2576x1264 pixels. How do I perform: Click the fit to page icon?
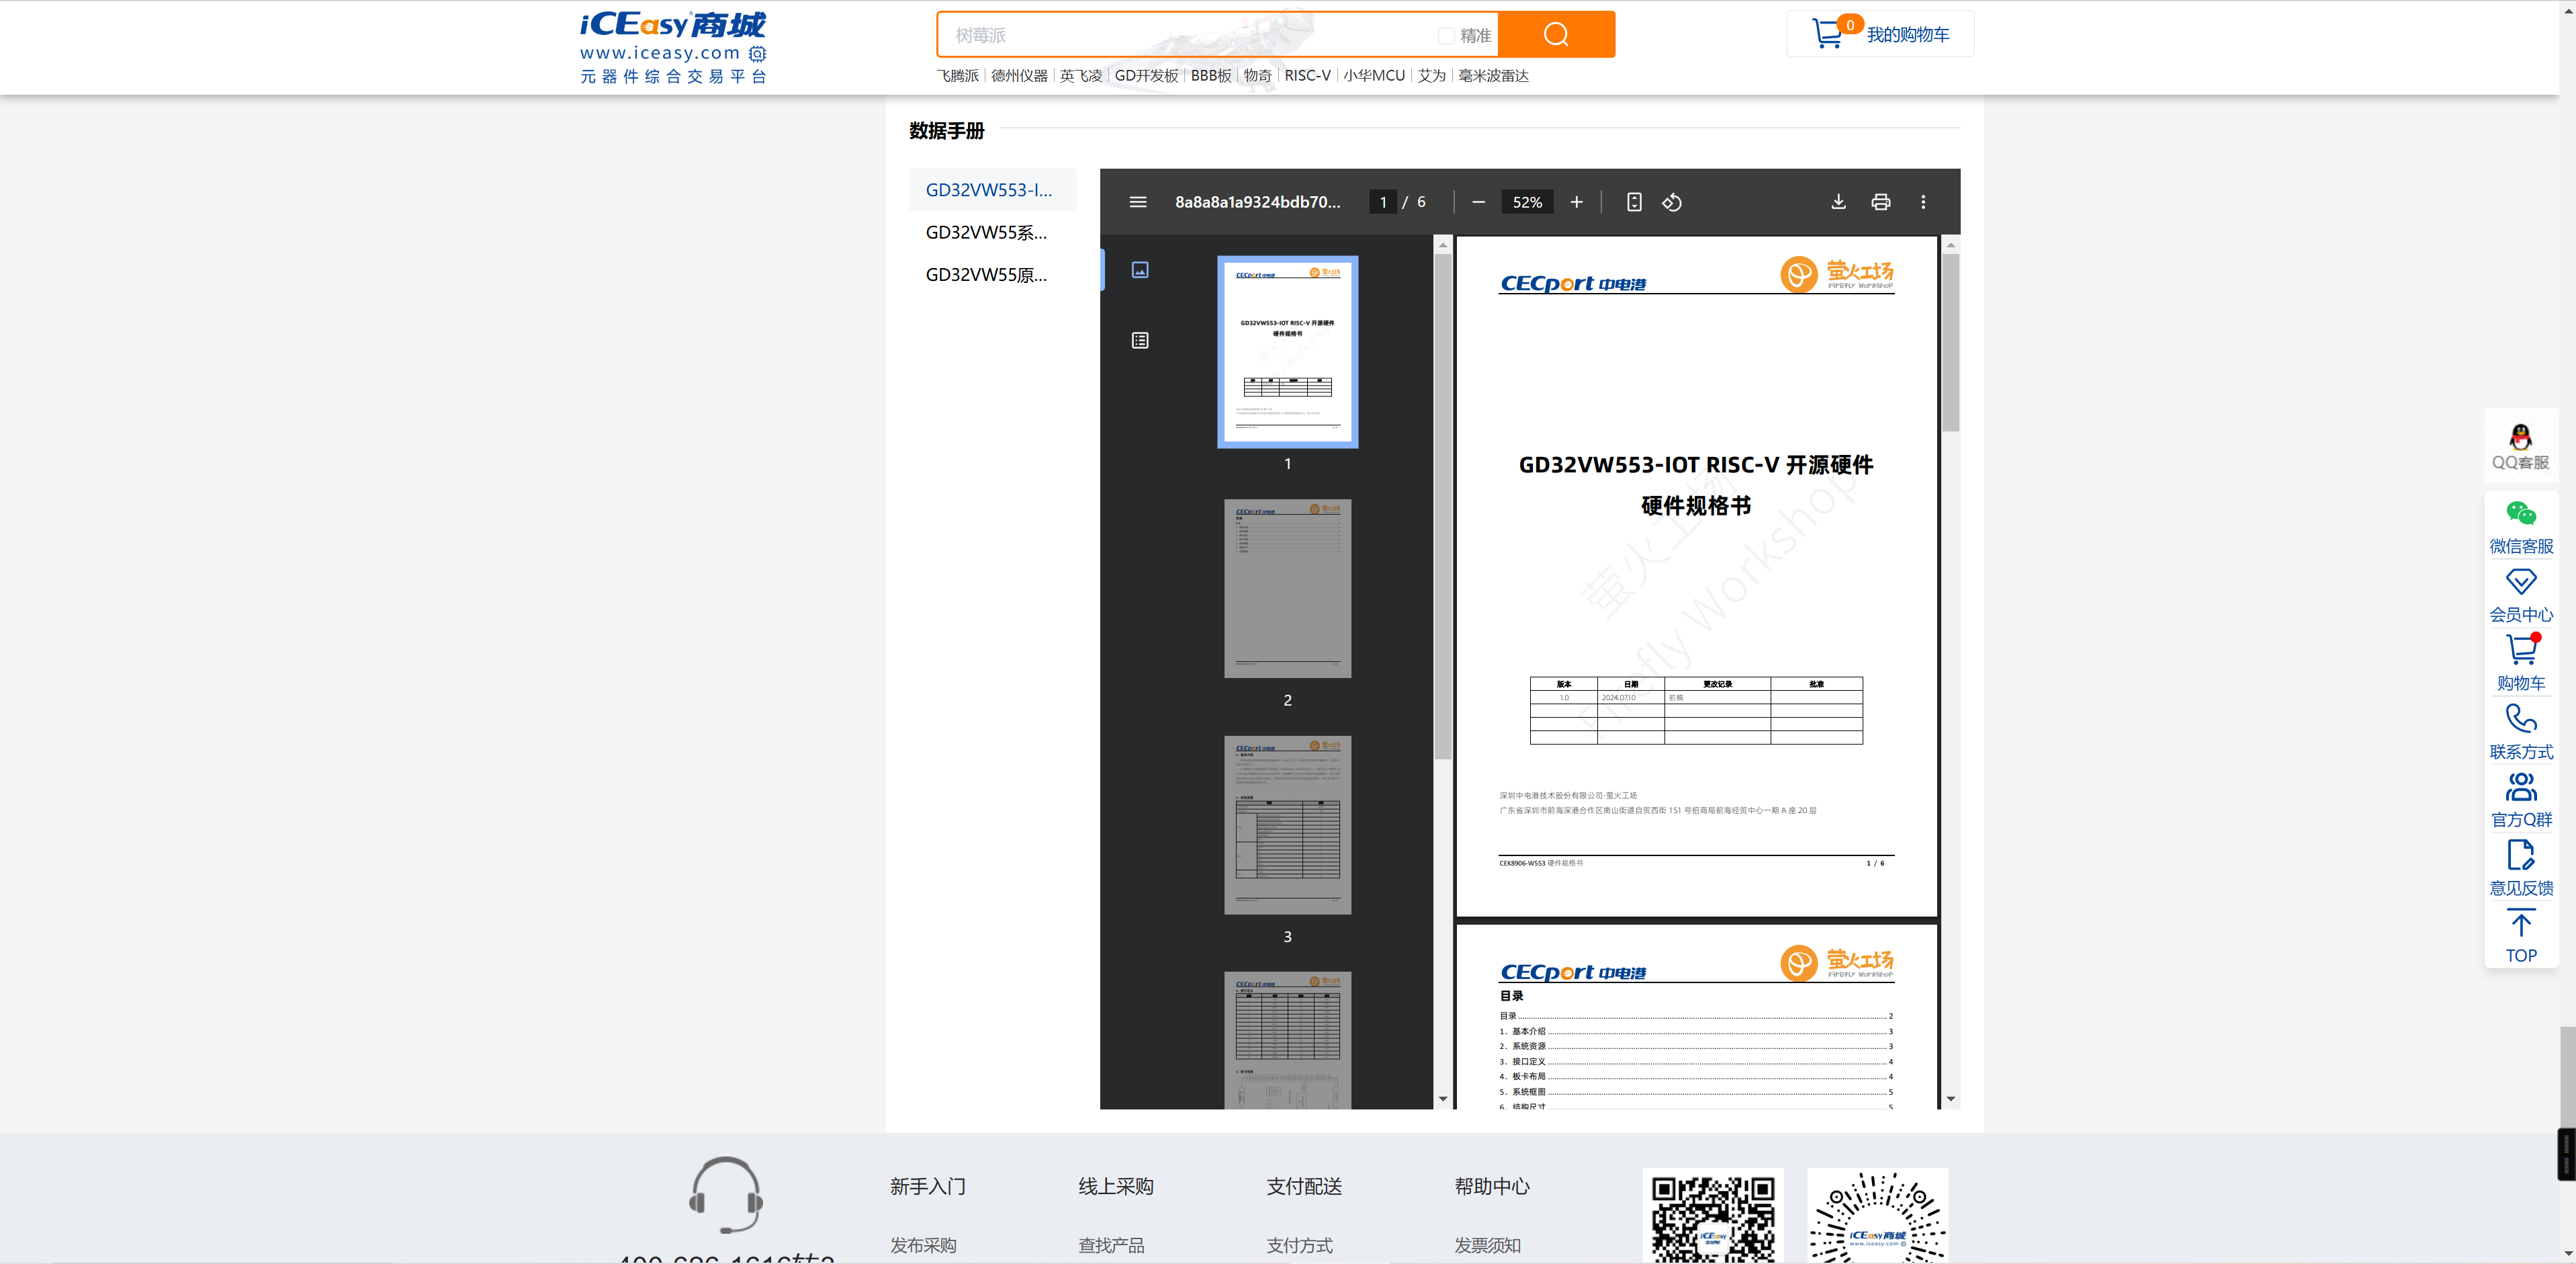[1633, 202]
